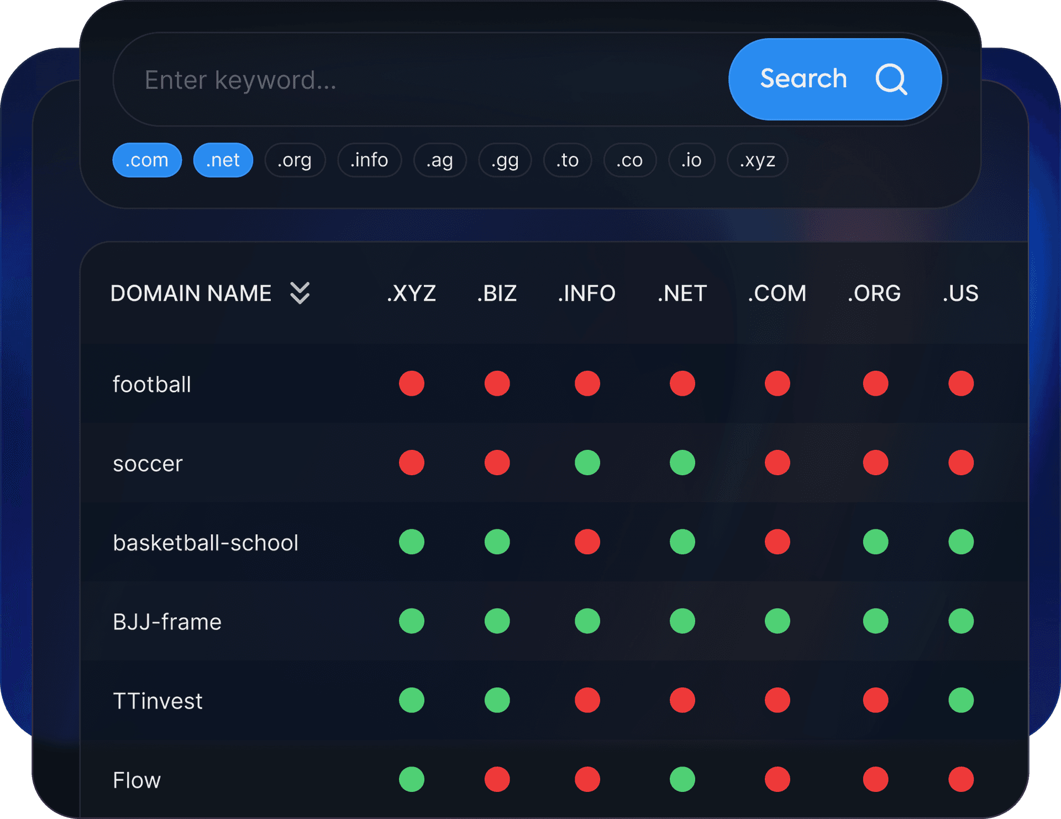Viewport: 1061px width, 819px height.
Task: Click the red dot for Flow under .US
Action: pos(960,780)
